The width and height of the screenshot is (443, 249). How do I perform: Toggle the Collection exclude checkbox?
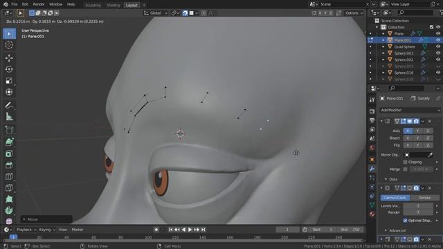click(x=431, y=27)
